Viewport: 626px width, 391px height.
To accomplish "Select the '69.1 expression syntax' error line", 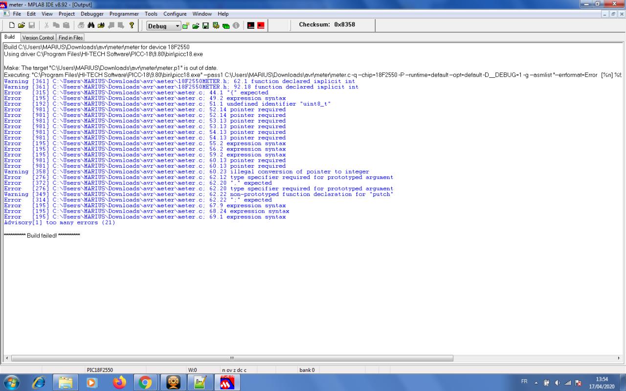I will pos(145,217).
